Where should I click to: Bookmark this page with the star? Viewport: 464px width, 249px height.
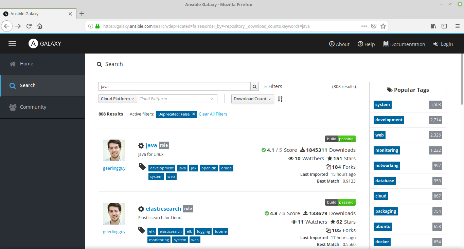(x=383, y=26)
